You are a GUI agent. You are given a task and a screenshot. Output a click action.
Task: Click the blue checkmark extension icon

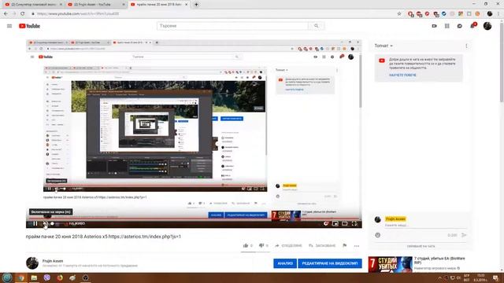(444, 14)
